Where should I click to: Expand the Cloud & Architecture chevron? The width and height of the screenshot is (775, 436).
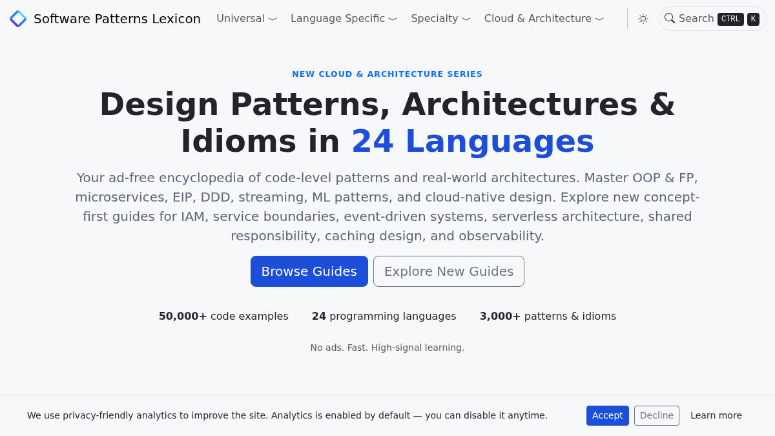599,19
